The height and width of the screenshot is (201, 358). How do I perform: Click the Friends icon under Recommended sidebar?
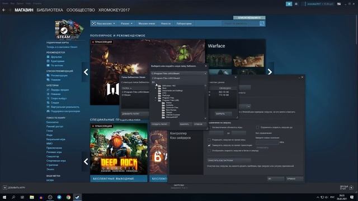pos(48,57)
